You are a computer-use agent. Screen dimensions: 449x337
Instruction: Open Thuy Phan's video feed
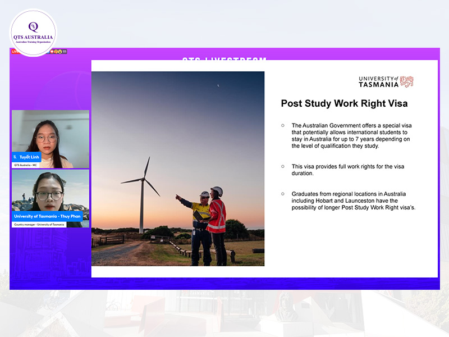click(51, 198)
